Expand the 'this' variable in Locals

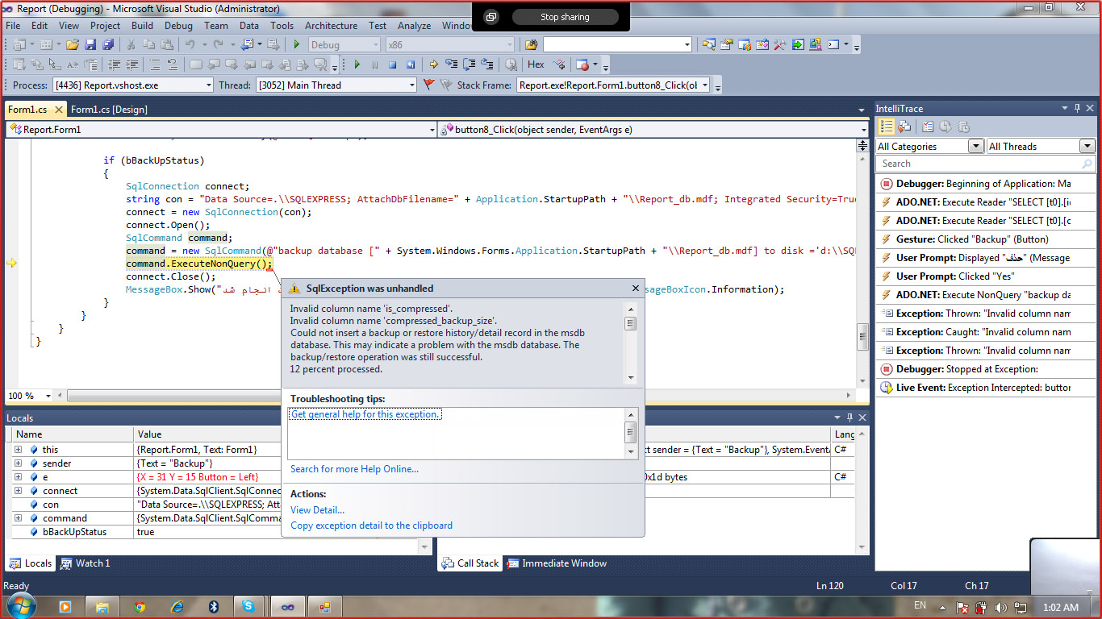[18, 450]
